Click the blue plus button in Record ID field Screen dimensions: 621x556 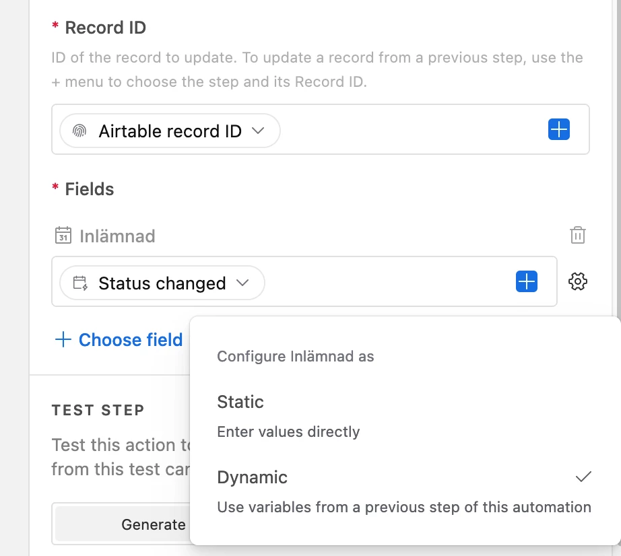point(558,129)
